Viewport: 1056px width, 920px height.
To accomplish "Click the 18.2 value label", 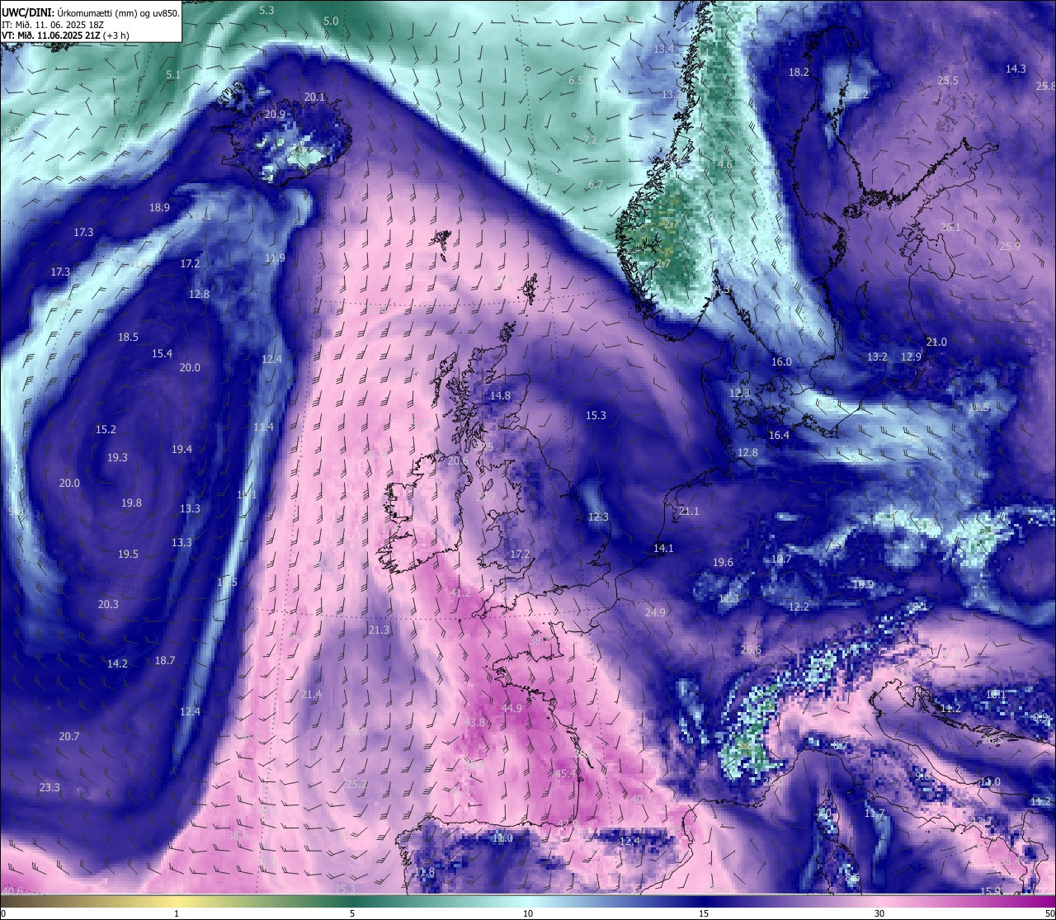I will coord(799,72).
